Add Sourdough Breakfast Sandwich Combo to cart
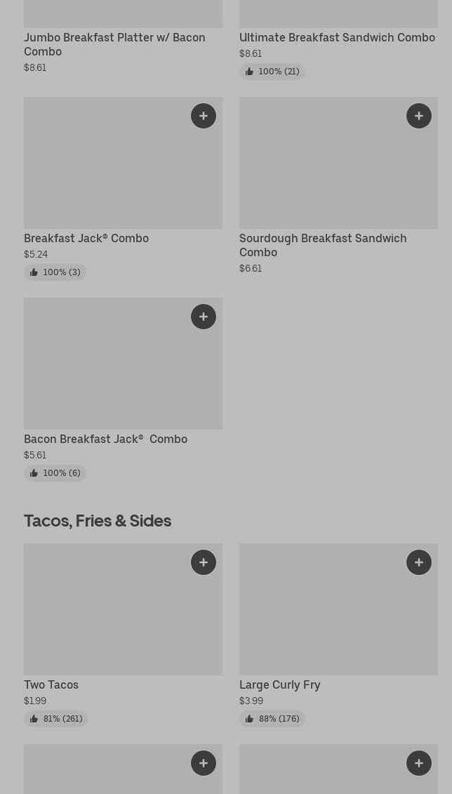 (x=419, y=116)
